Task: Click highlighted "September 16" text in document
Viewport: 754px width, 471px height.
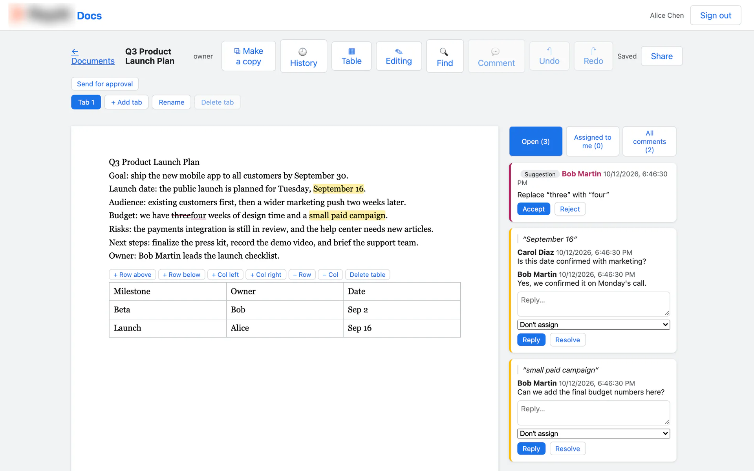Action: click(339, 189)
